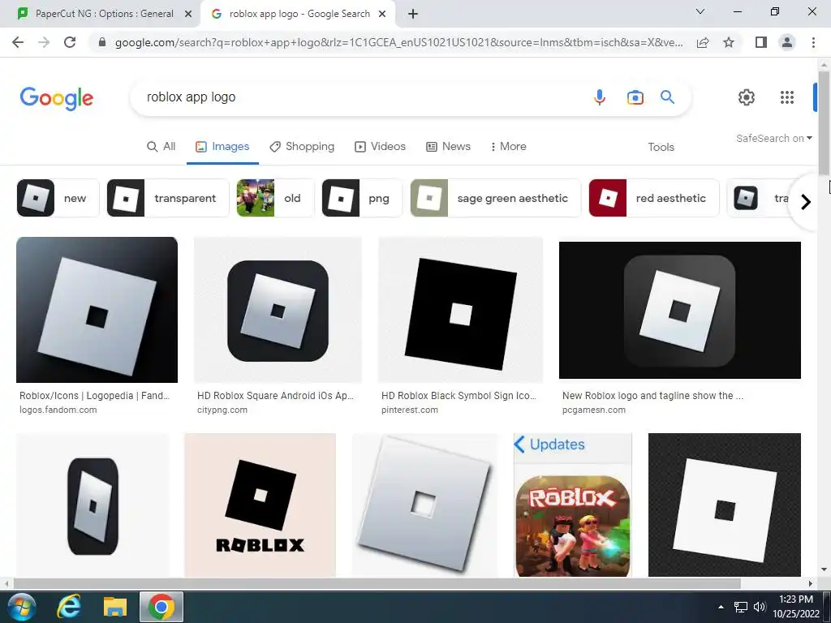Image resolution: width=831 pixels, height=623 pixels.
Task: Filter by the 'new' chip
Action: click(x=58, y=198)
